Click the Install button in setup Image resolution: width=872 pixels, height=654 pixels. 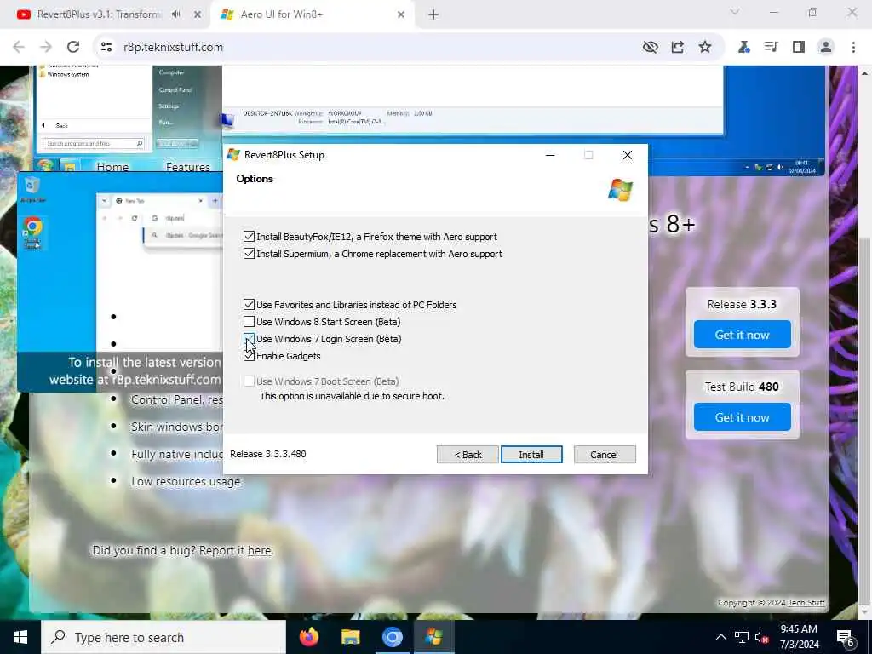tap(531, 455)
